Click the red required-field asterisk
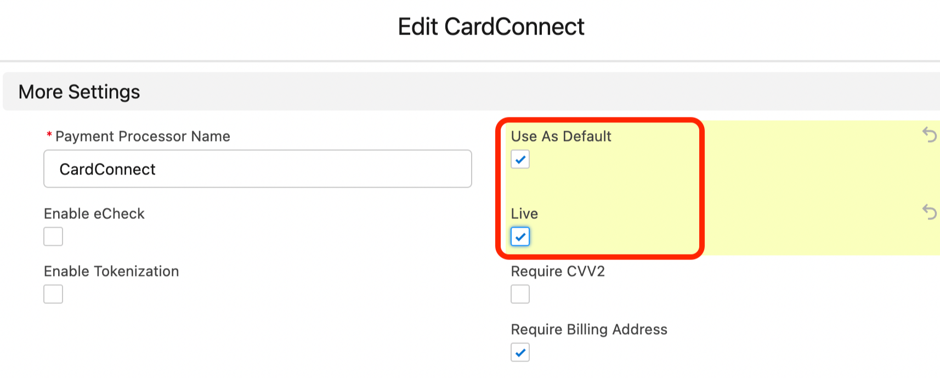 [x=49, y=136]
